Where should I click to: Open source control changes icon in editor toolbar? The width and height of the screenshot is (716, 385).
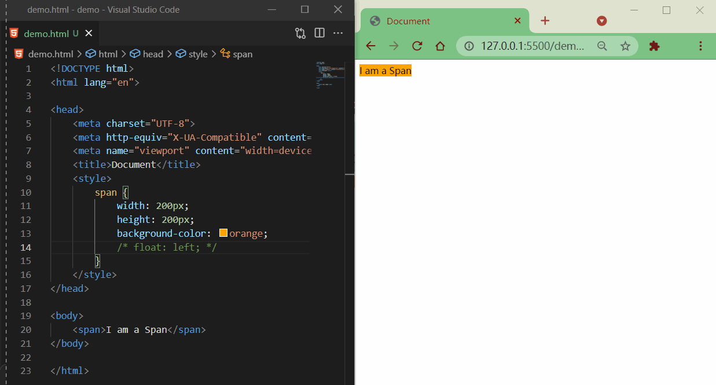point(300,33)
